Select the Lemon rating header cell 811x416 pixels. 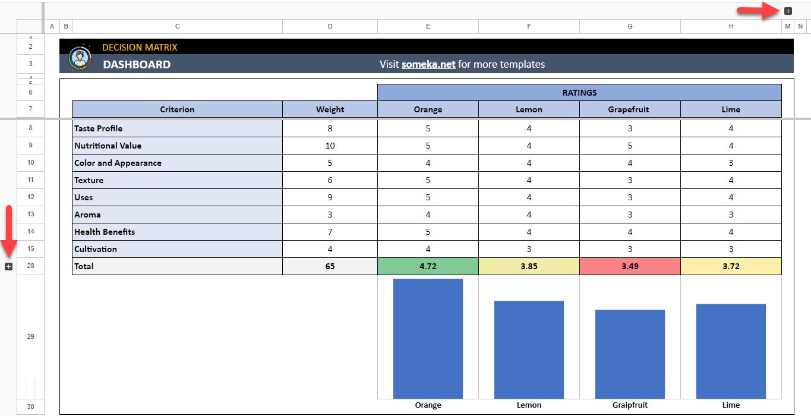528,109
